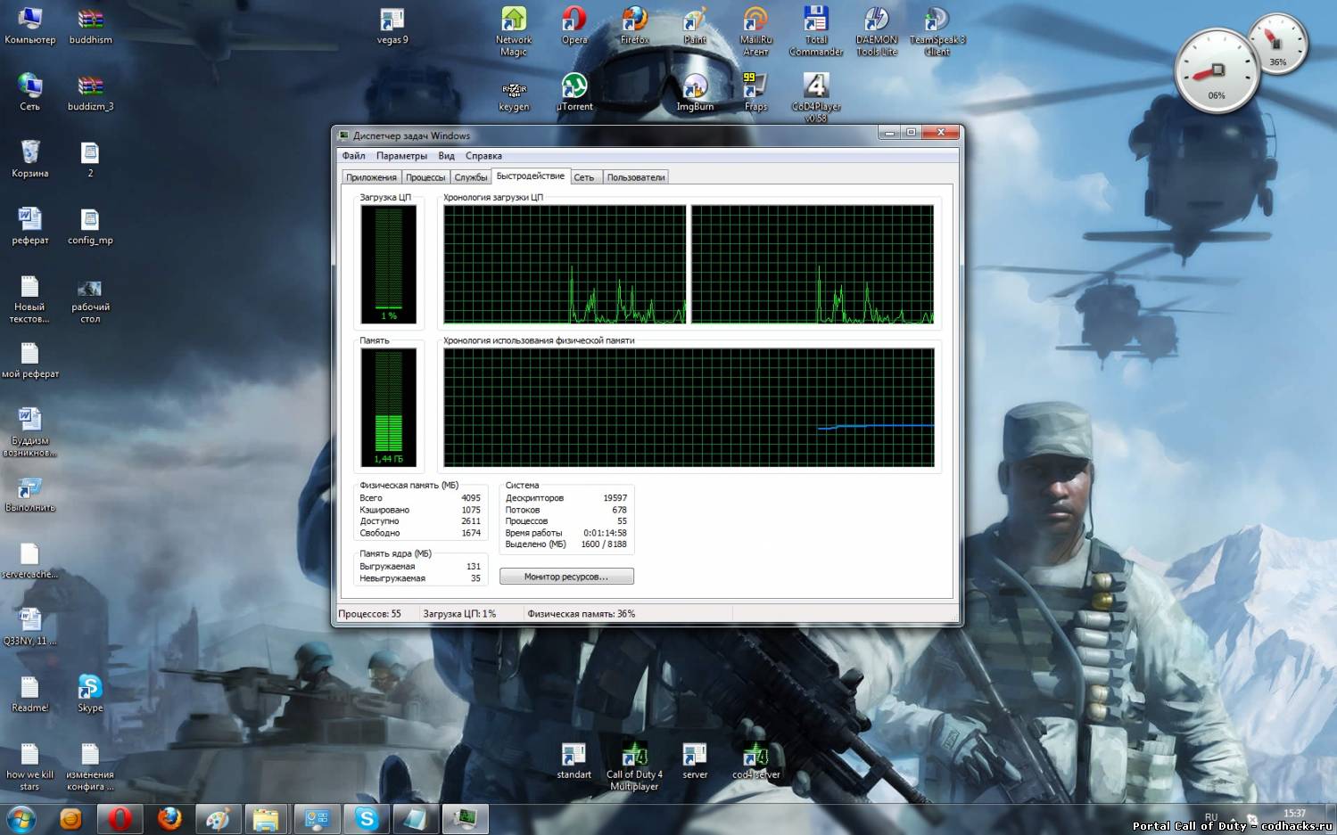This screenshot has width=1337, height=835.
Task: Launch the Opera desktop shortcut
Action: (574, 24)
